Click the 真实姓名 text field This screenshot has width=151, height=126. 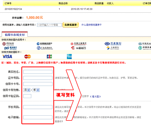point(38,72)
